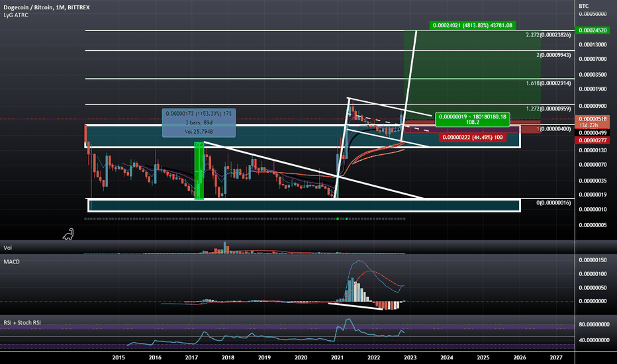Click Fibonacci level 2(0.00009943)
The height and width of the screenshot is (364, 617).
[x=553, y=55]
